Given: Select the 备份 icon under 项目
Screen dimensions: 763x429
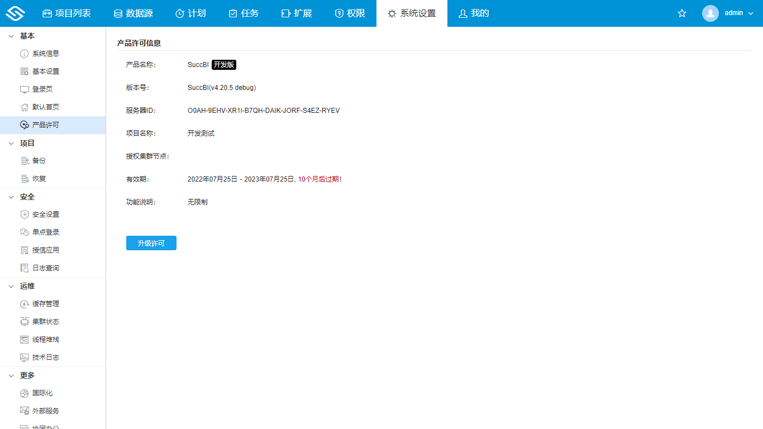Looking at the screenshot, I should tap(25, 160).
